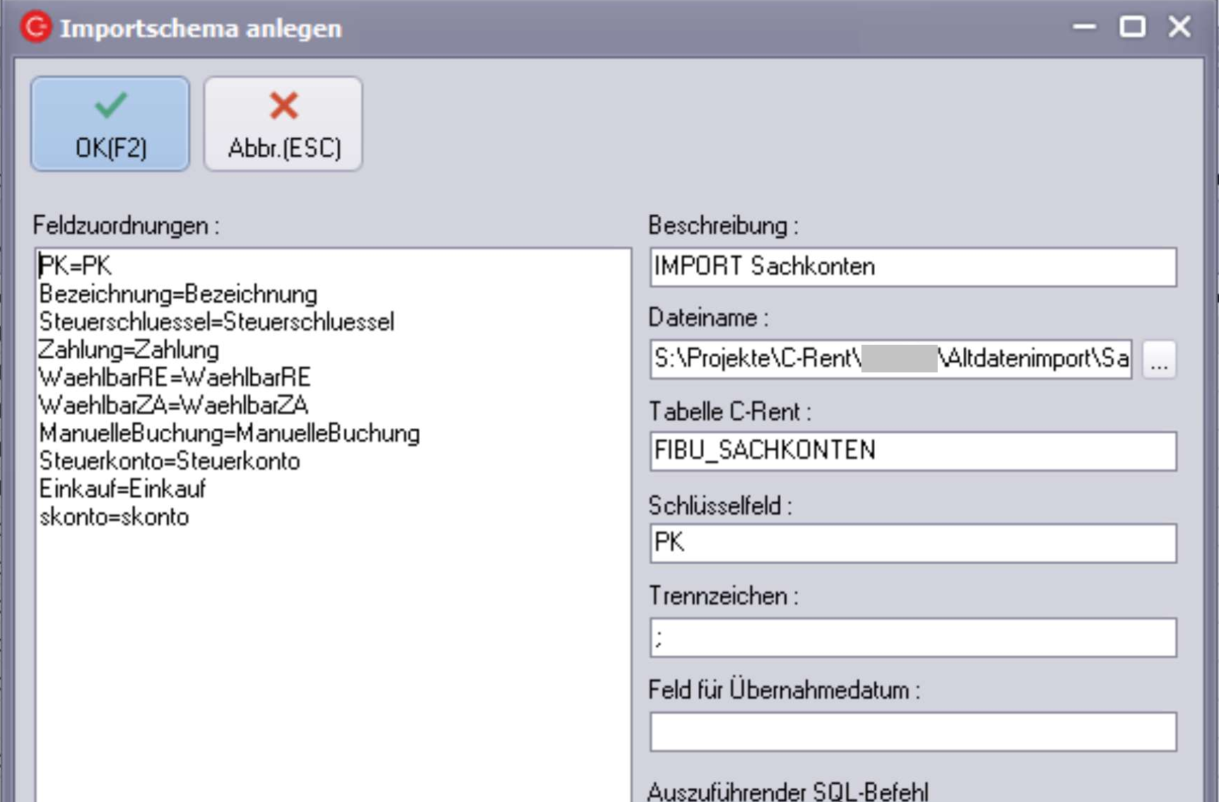Minimize the Importschema anlegen window
The height and width of the screenshot is (802, 1219).
tap(1084, 28)
